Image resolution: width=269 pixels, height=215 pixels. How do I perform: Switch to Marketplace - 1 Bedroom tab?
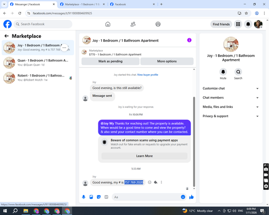82,4
